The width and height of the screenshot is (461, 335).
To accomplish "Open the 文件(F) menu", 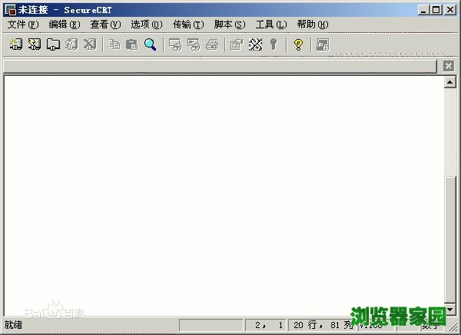I will 22,25.
